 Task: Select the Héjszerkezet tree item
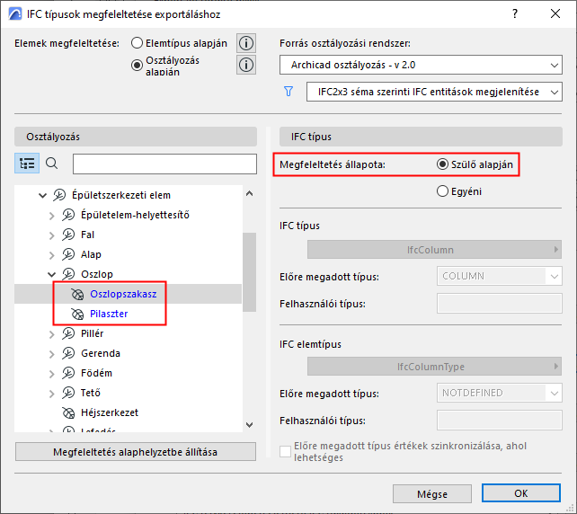(128, 412)
